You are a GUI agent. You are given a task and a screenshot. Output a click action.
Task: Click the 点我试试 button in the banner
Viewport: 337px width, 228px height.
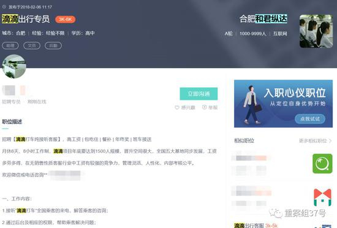coord(309,119)
